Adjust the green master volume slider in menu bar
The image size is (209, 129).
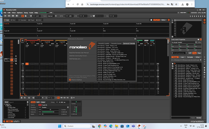pyautogui.click(x=44, y=13)
